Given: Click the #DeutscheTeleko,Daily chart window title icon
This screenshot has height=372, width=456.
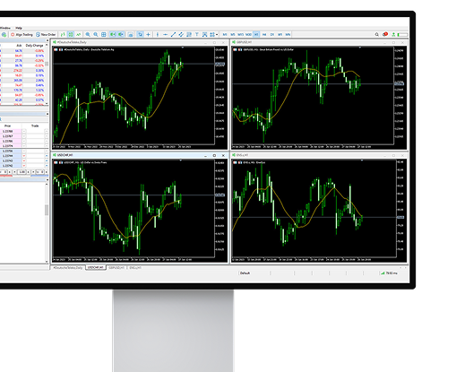Looking at the screenshot, I should click(x=55, y=42).
